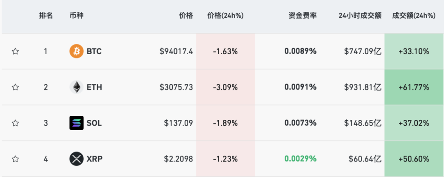Favorite BTC with its star

click(x=15, y=51)
